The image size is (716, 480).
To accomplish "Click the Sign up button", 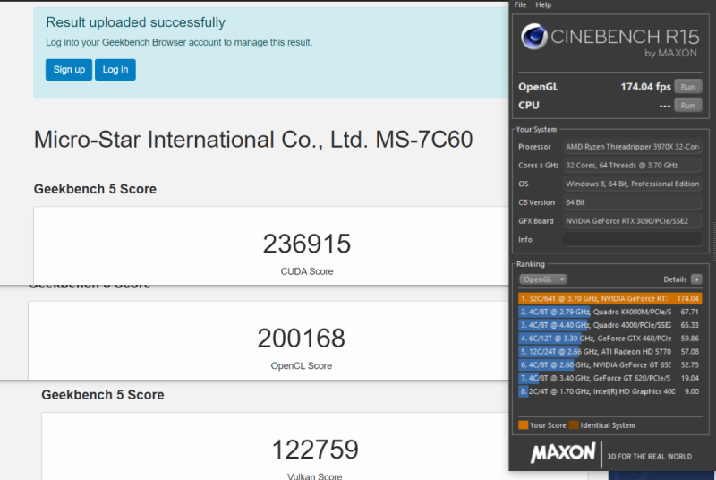I will point(69,70).
